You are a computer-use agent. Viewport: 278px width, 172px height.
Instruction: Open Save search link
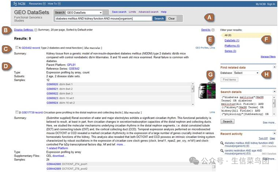click(119, 12)
